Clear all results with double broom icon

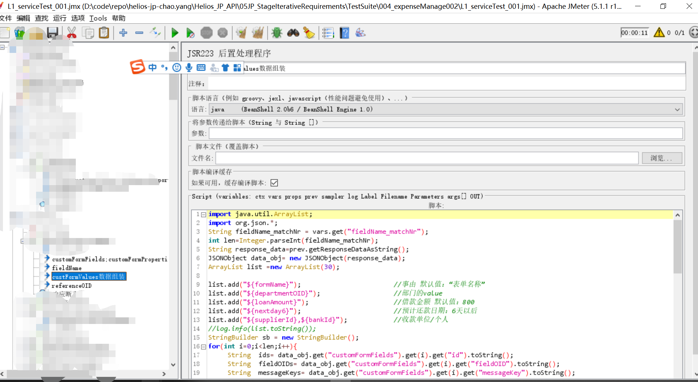258,33
